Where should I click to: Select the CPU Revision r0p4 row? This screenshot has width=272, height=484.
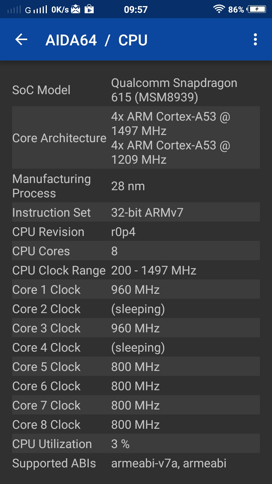pos(136,232)
